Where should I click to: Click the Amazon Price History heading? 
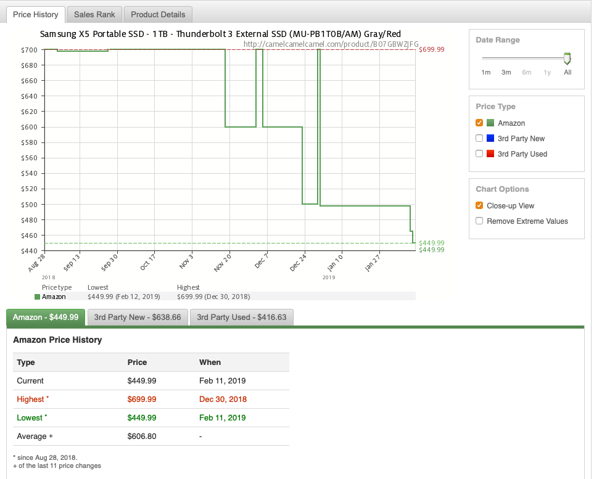click(57, 340)
